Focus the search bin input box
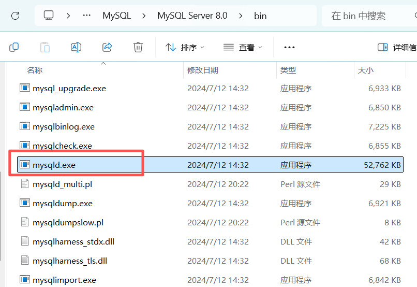This screenshot has height=287, width=417. [x=369, y=16]
